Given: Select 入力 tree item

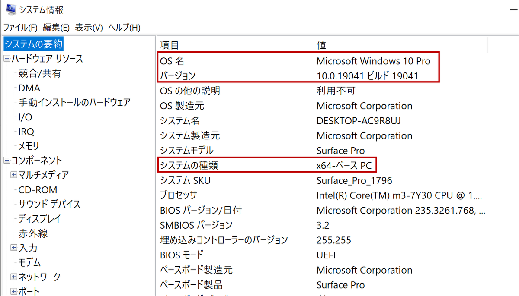Looking at the screenshot, I should [28, 248].
